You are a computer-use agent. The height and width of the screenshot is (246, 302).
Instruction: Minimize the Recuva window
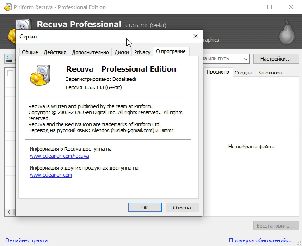249,7
